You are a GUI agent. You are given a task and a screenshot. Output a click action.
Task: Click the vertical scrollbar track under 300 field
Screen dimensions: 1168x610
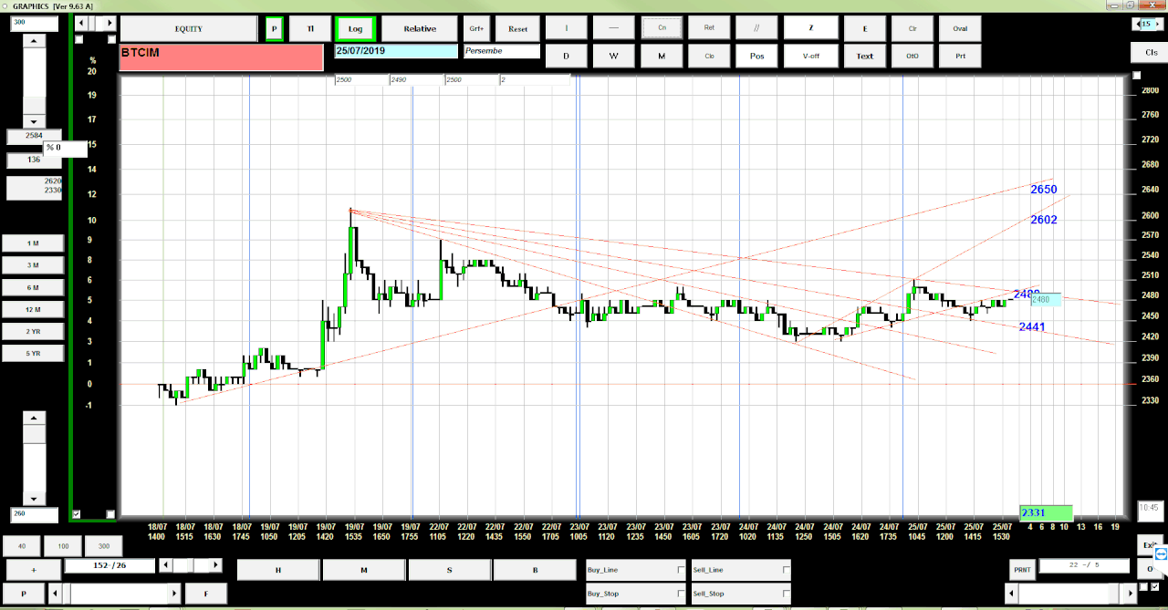pos(35,81)
